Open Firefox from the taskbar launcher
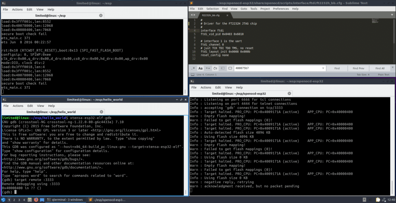The width and height of the screenshot is (396, 203). coord(35,200)
